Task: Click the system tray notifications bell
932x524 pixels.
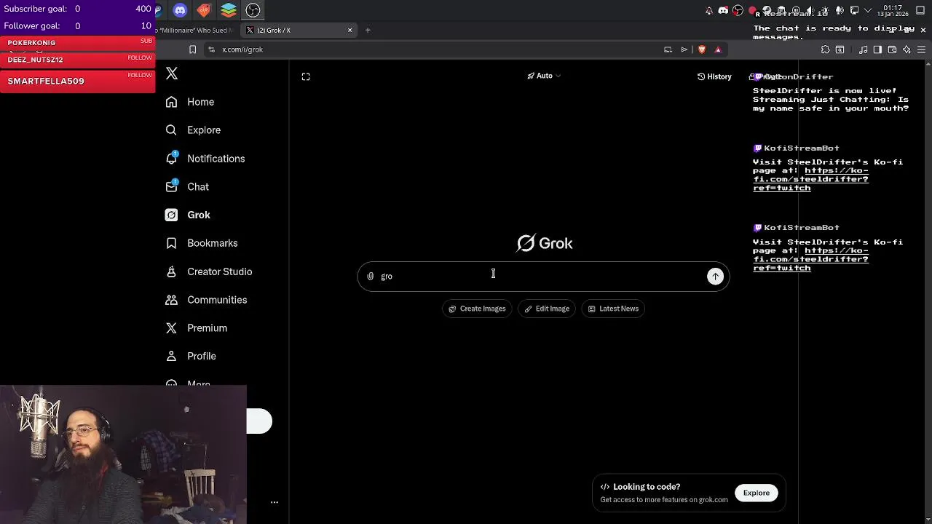Action: [x=709, y=10]
